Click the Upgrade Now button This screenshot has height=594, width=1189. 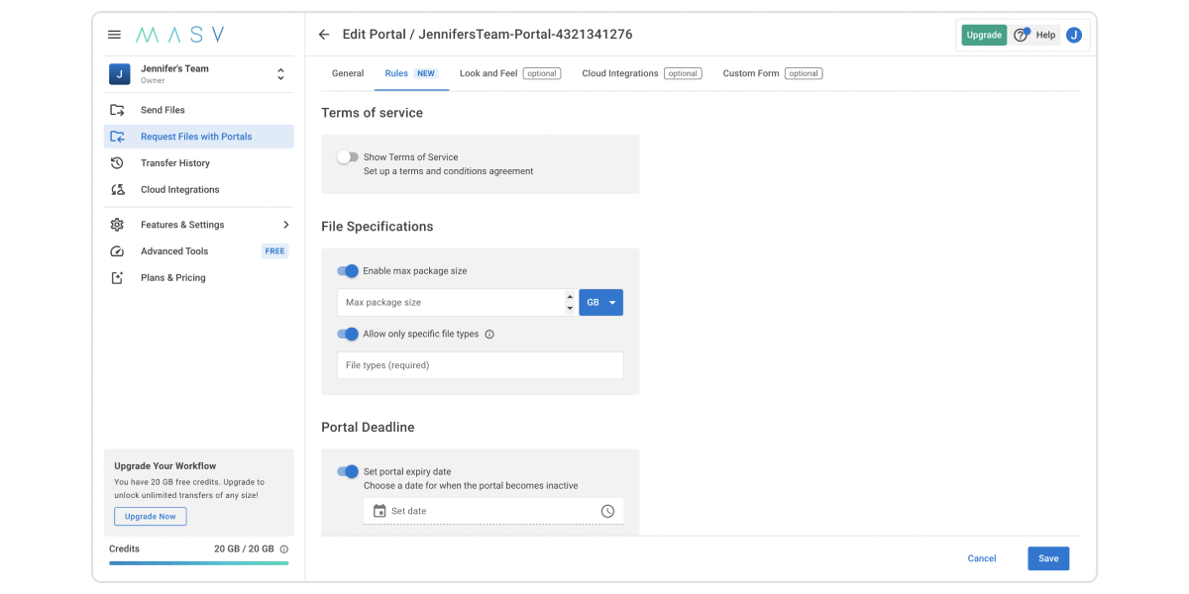(151, 517)
